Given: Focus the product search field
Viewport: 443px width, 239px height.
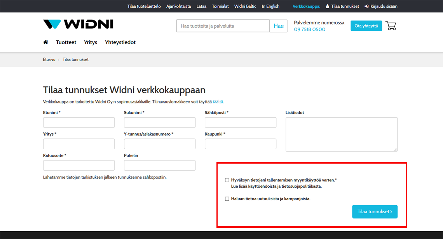Looking at the screenshot, I should [223, 26].
